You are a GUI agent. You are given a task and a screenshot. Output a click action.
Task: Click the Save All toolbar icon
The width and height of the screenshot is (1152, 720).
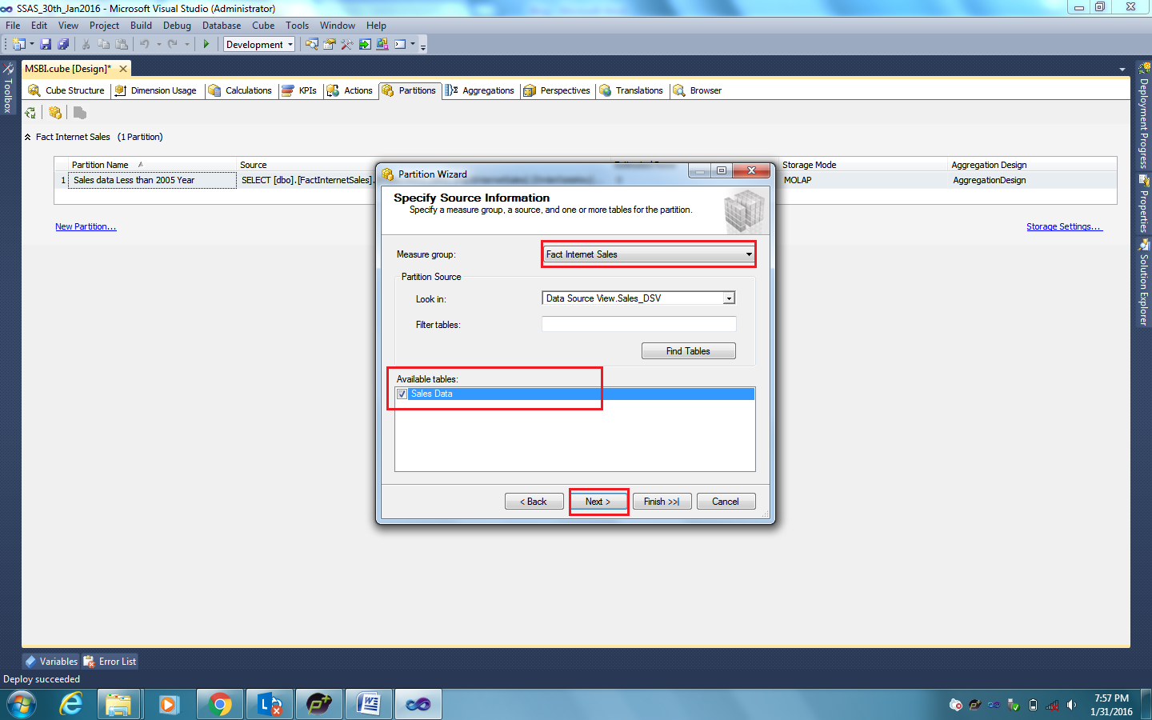(63, 44)
